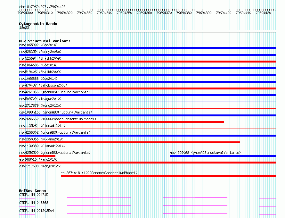Click the RefSeq Genes track title

tap(32, 191)
